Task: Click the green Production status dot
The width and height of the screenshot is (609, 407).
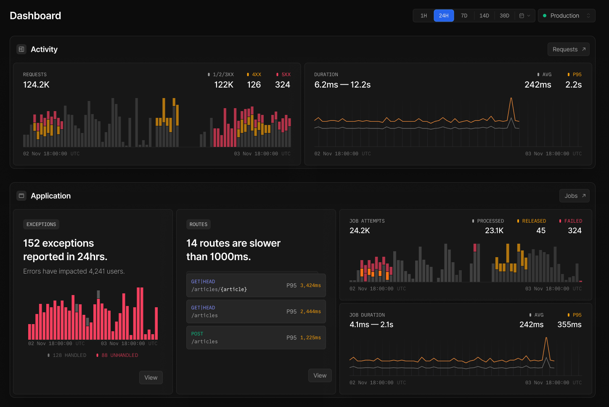Action: 545,16
